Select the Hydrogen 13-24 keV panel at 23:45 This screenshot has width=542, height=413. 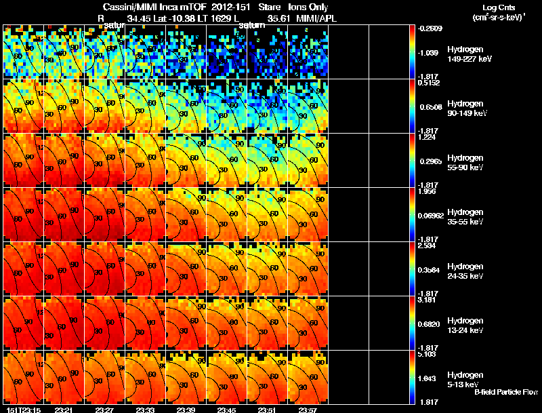(x=227, y=323)
